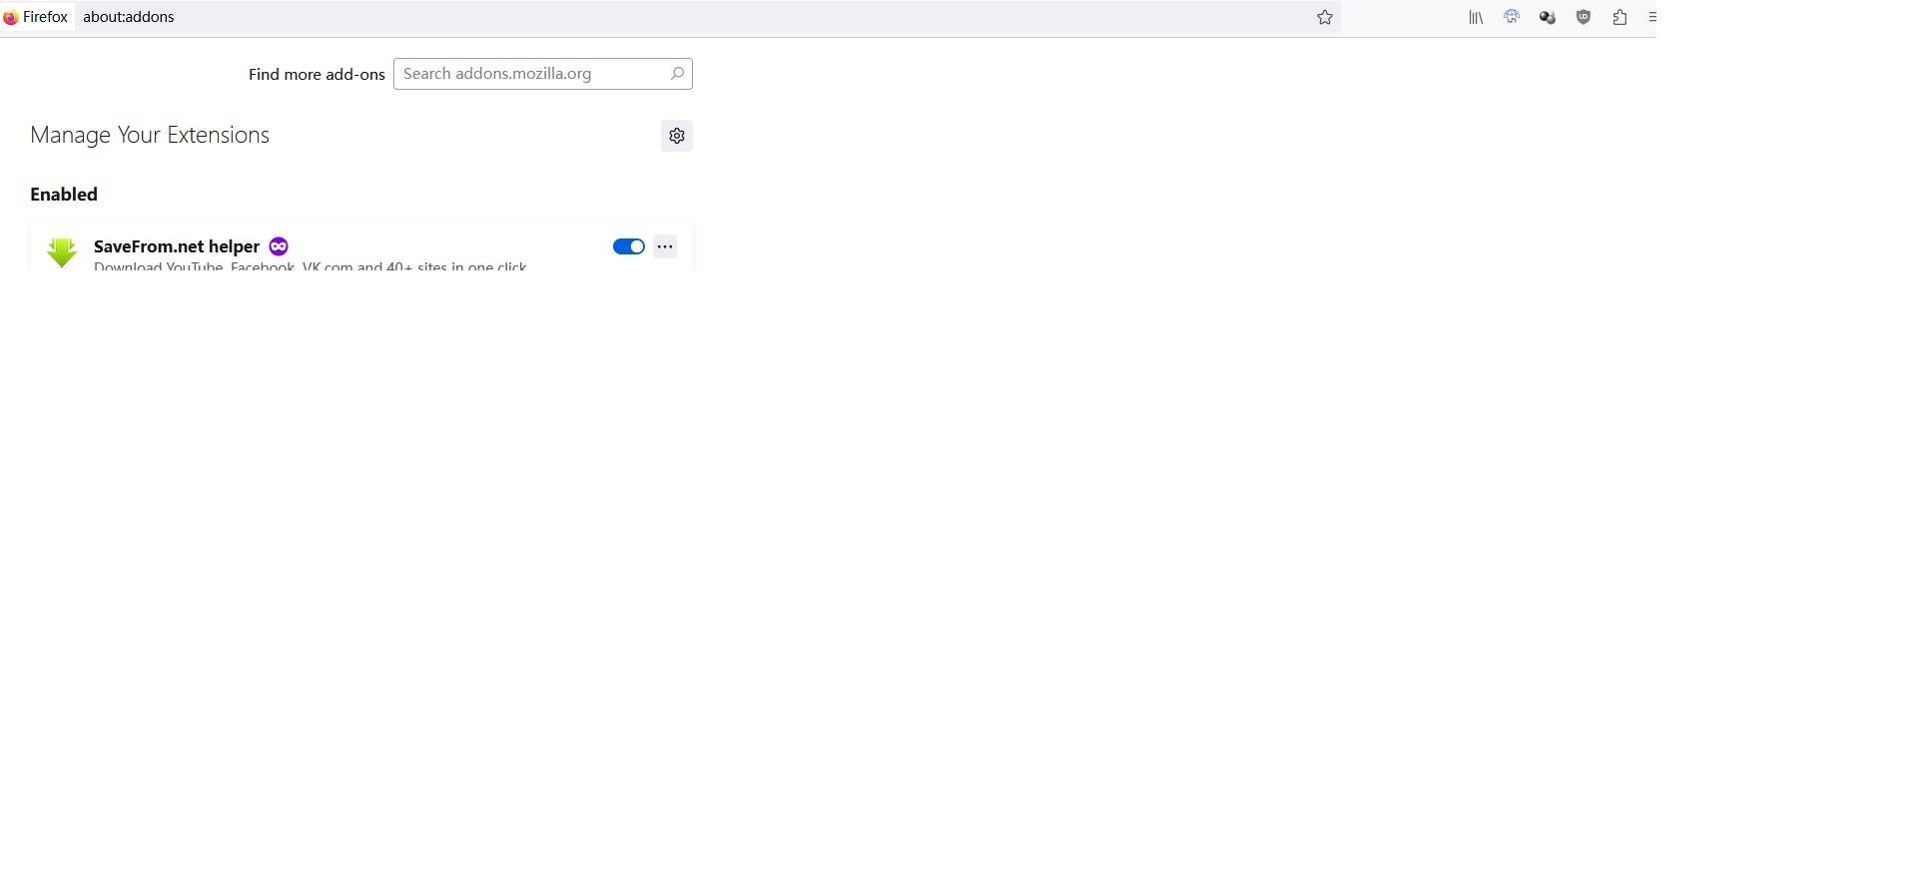Open SaveFrom.net helper more options menu
The width and height of the screenshot is (1911, 880).
click(665, 246)
